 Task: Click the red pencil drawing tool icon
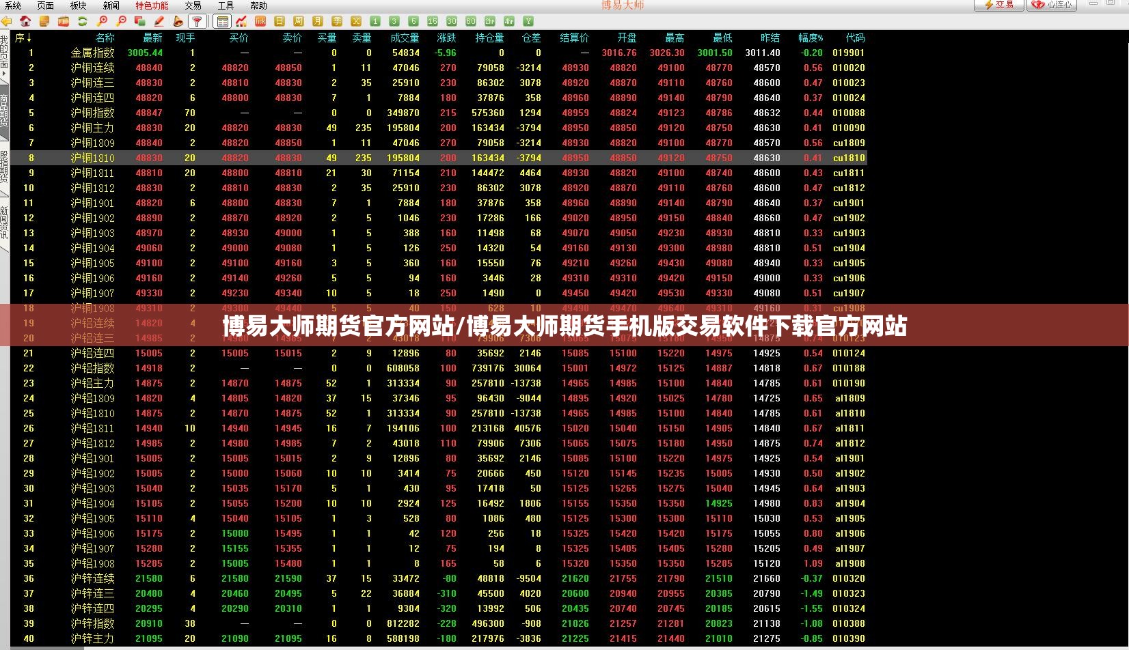159,21
